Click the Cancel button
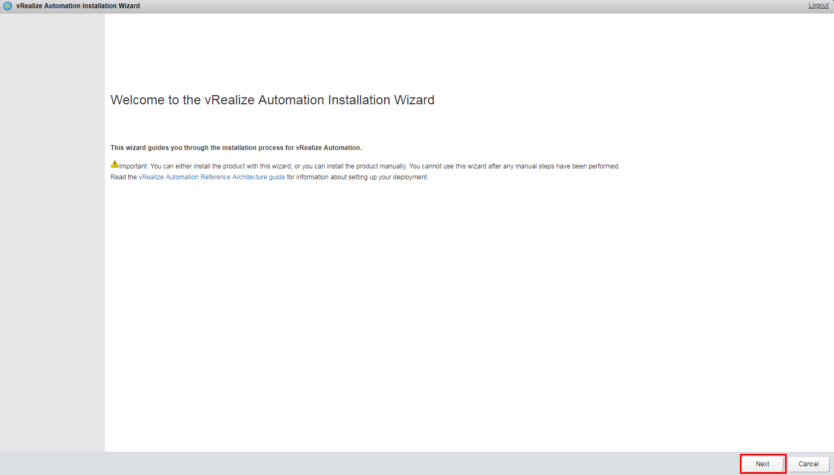The height and width of the screenshot is (475, 834). click(808, 464)
